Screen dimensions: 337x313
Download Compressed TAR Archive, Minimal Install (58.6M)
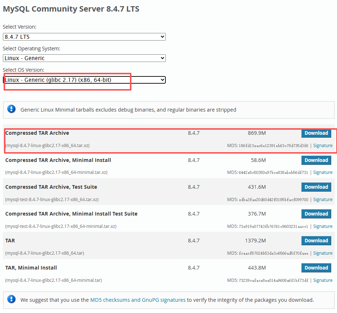pyautogui.click(x=316, y=160)
